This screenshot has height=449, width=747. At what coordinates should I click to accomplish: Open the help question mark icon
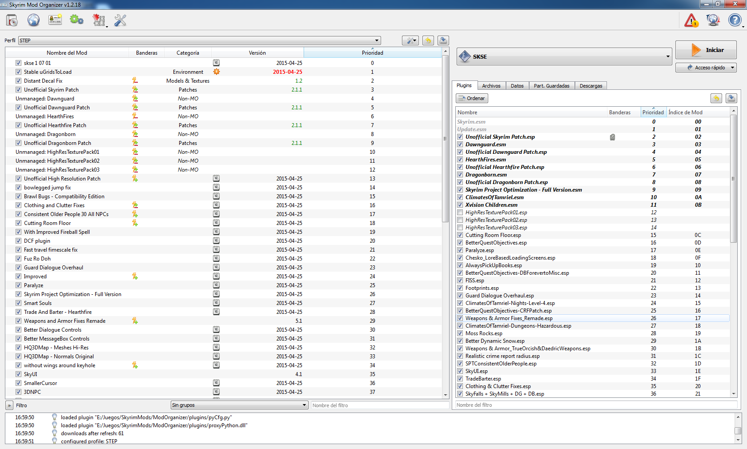coord(735,20)
